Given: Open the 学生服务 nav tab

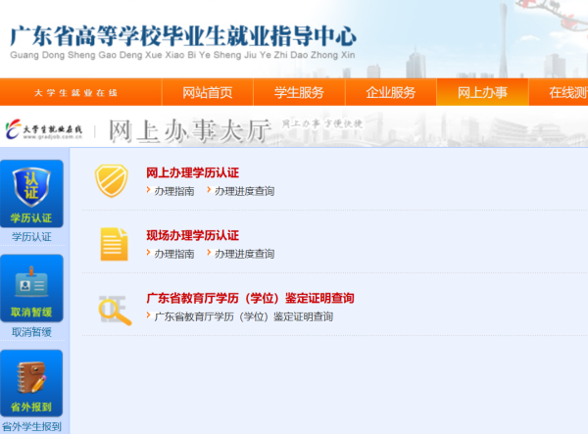Looking at the screenshot, I should [299, 92].
